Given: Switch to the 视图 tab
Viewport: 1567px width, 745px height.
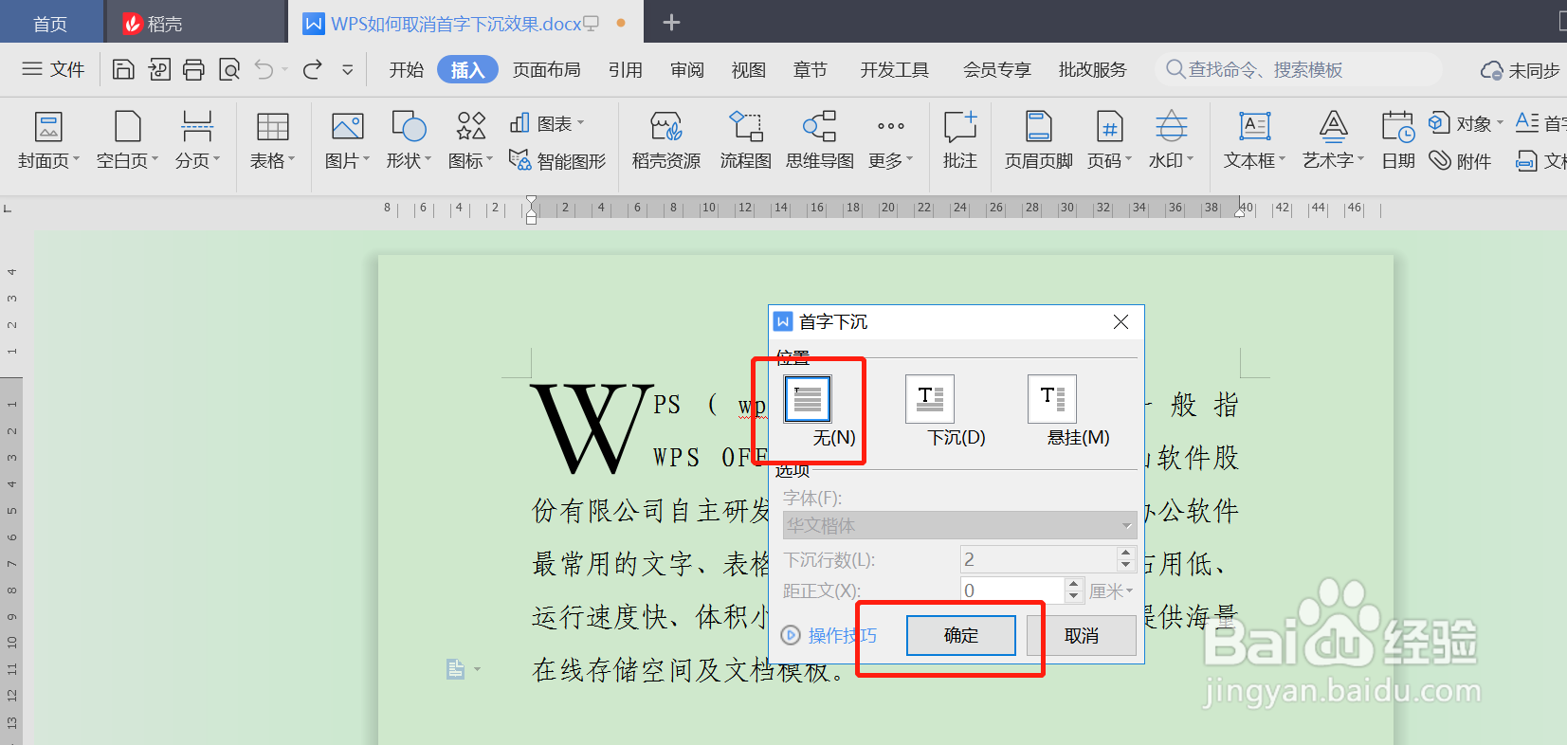Looking at the screenshot, I should tap(749, 69).
